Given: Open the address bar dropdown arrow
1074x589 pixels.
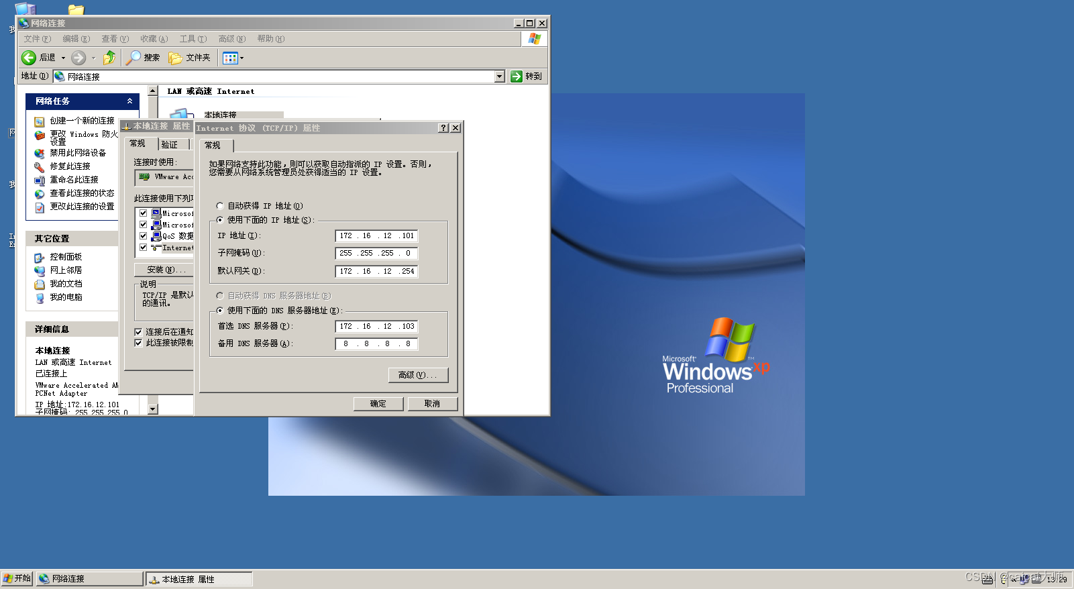Looking at the screenshot, I should (x=499, y=76).
